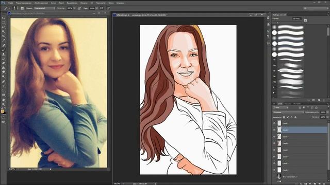
Task: Open the layer filter kind dropdown
Action: click(280, 107)
